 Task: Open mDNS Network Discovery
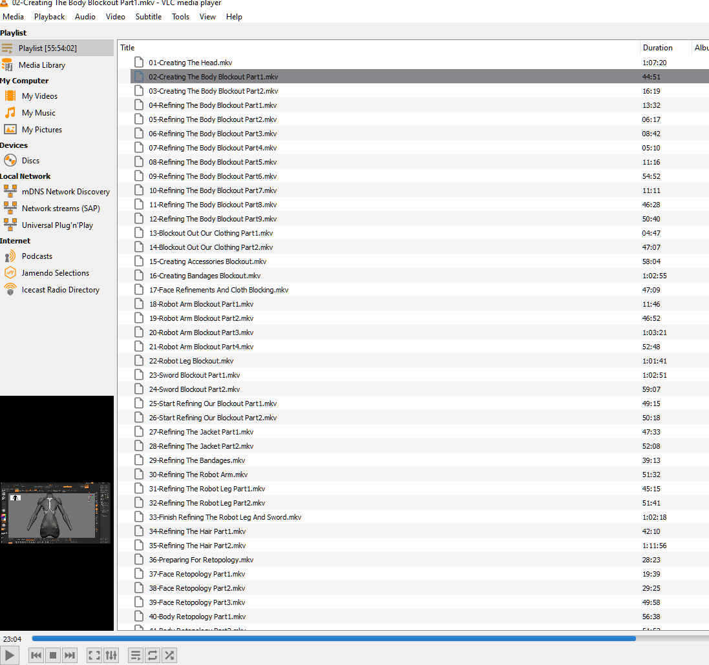coord(57,192)
